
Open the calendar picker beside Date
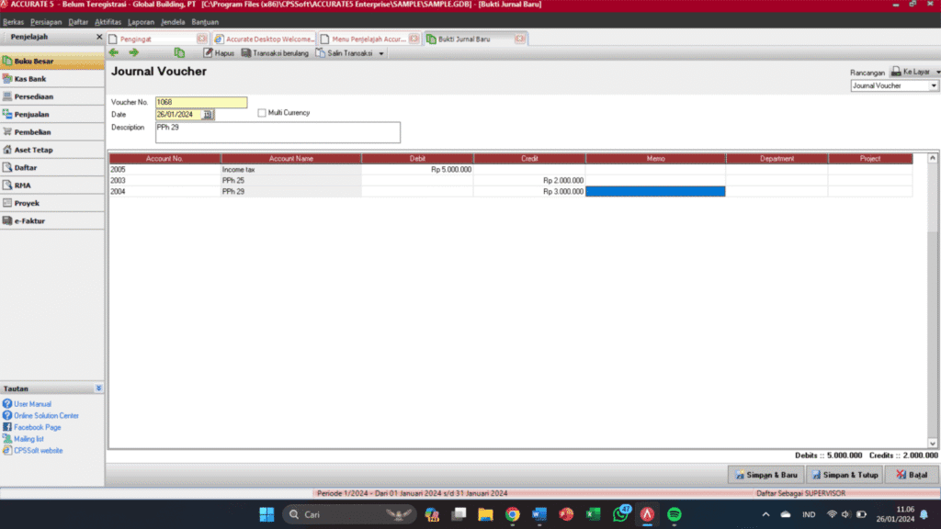208,115
